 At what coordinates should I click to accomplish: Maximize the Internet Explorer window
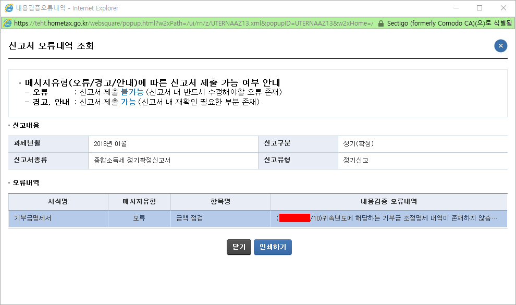click(480, 8)
